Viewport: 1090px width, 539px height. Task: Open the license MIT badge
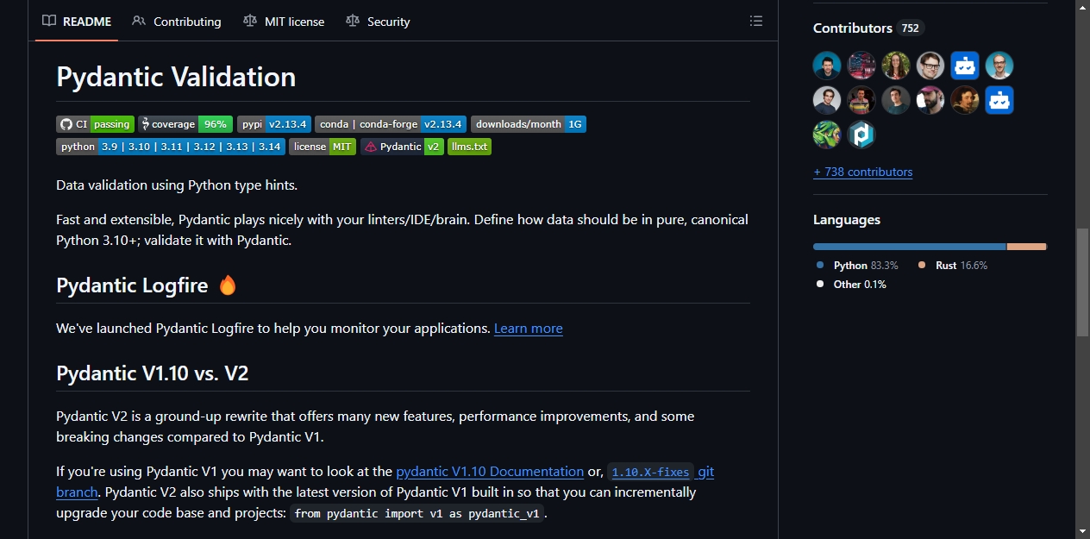[x=323, y=147]
